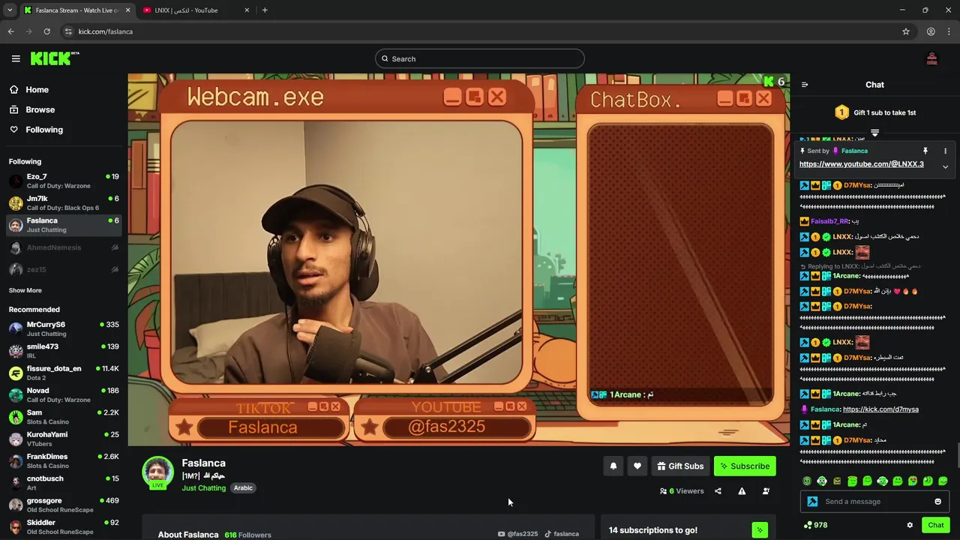Screen dimensions: 960x540
Task: Open the hamburger sidebar menu
Action: [x=16, y=58]
